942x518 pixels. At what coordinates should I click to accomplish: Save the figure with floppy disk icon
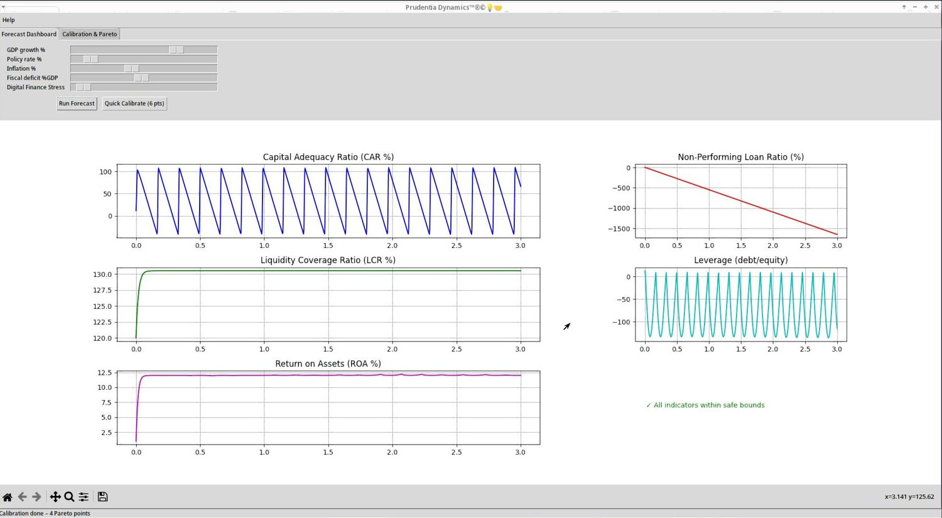(102, 497)
